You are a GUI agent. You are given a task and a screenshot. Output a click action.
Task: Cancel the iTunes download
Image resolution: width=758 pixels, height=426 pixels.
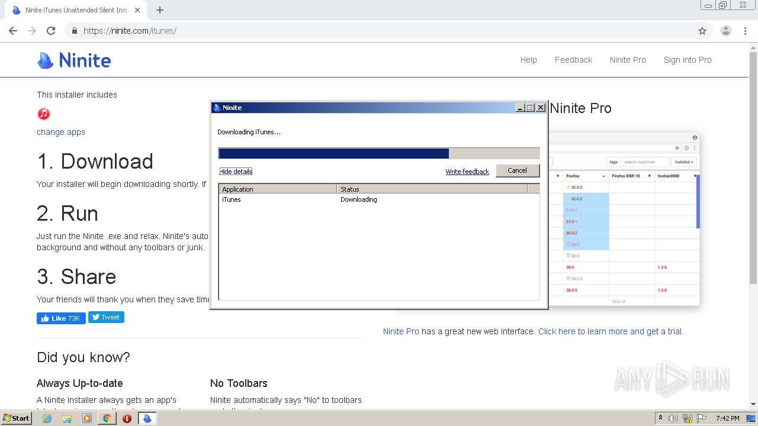(517, 170)
